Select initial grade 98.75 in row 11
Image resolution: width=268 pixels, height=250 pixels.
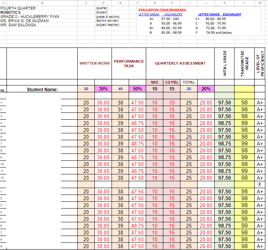225,171
